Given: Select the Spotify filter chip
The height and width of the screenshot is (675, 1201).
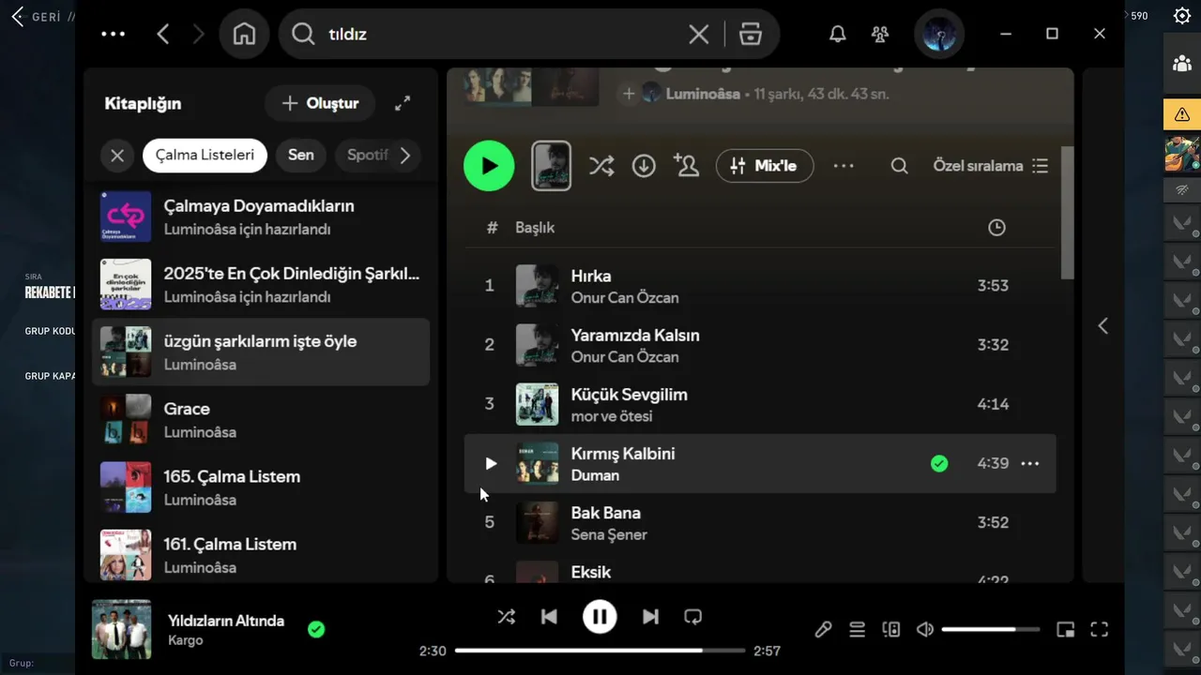Looking at the screenshot, I should click(366, 155).
